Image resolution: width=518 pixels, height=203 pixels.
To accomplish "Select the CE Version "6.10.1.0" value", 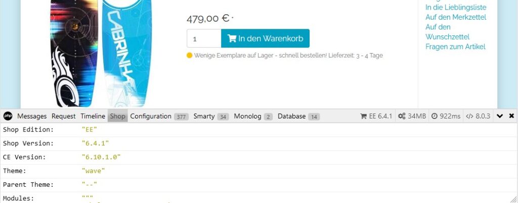I will [101, 157].
